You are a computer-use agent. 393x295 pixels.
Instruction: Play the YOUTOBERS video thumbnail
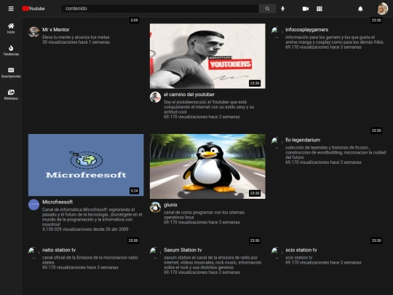tap(207, 56)
